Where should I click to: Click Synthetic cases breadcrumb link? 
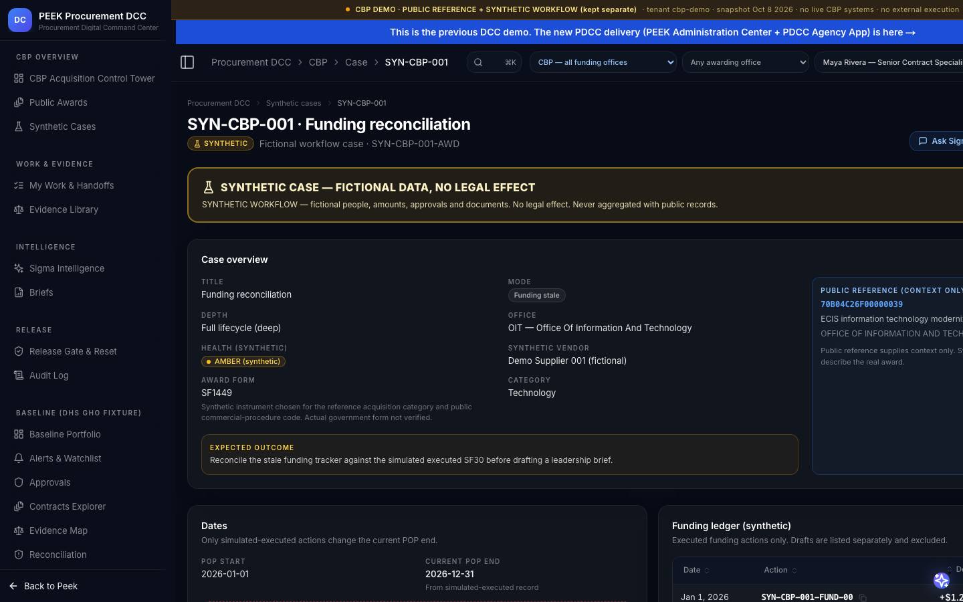[x=294, y=103]
